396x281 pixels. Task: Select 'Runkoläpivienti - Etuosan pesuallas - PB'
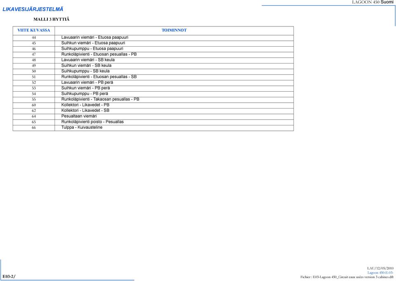(x=99, y=54)
